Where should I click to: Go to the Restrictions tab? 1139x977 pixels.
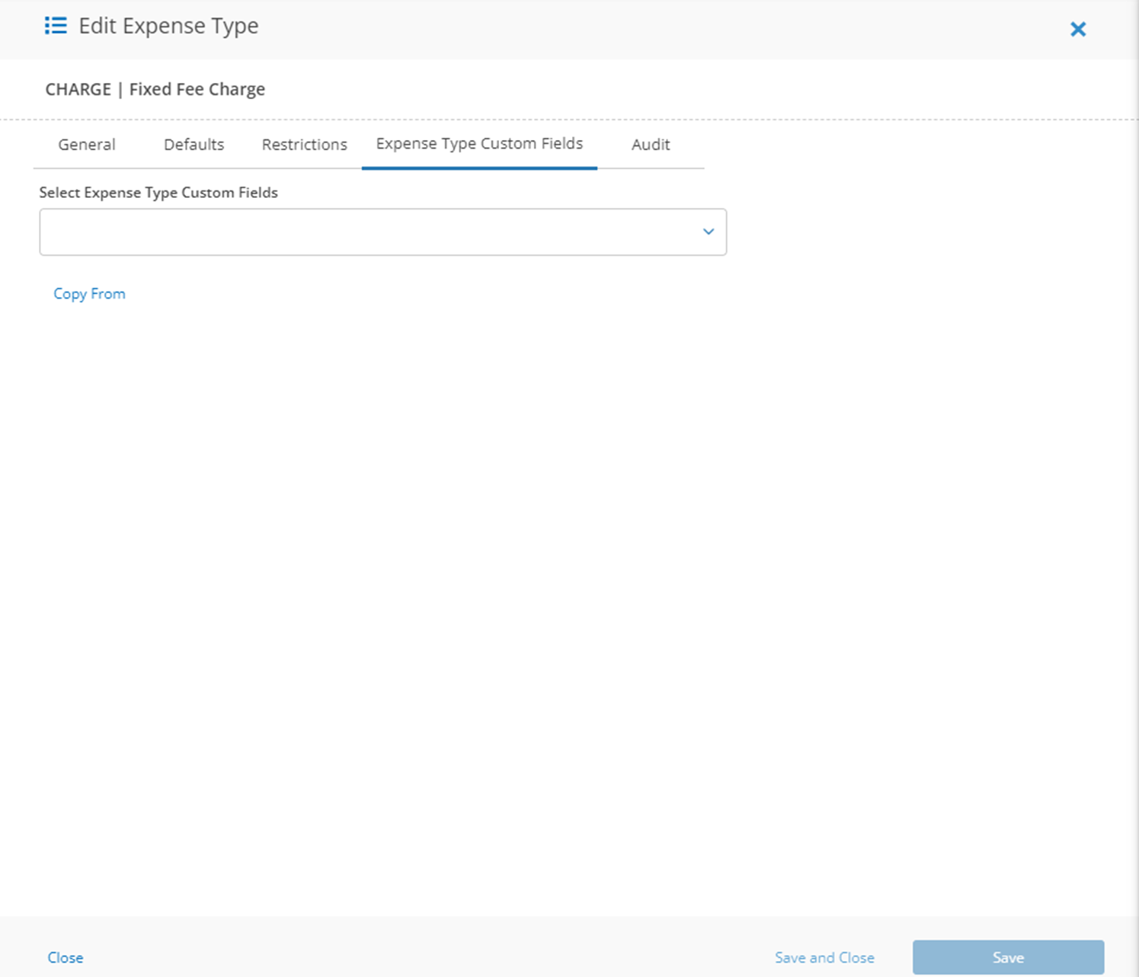pos(304,145)
